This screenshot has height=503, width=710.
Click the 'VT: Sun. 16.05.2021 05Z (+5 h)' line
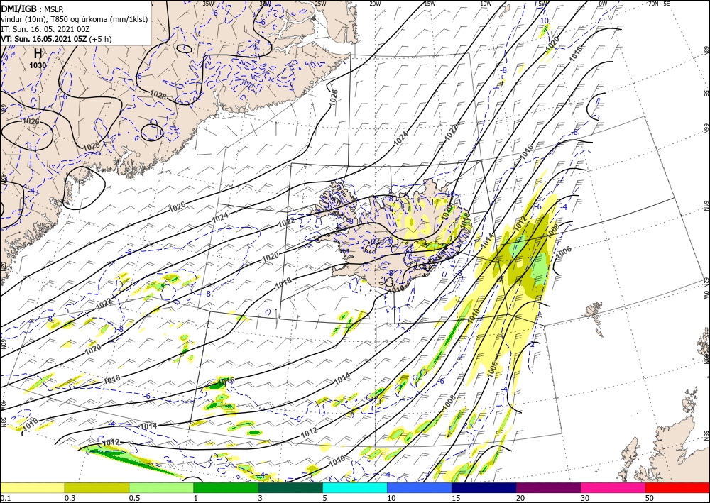56,39
